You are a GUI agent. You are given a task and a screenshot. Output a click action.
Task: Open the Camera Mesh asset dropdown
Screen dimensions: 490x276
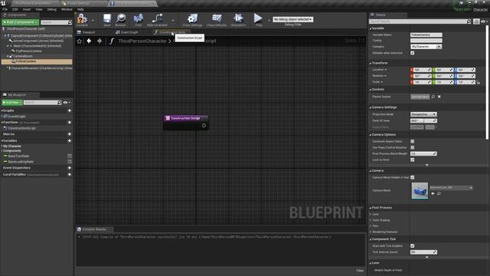451,187
